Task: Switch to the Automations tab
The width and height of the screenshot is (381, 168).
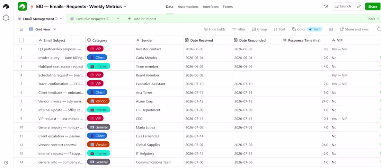Action: 188,7
